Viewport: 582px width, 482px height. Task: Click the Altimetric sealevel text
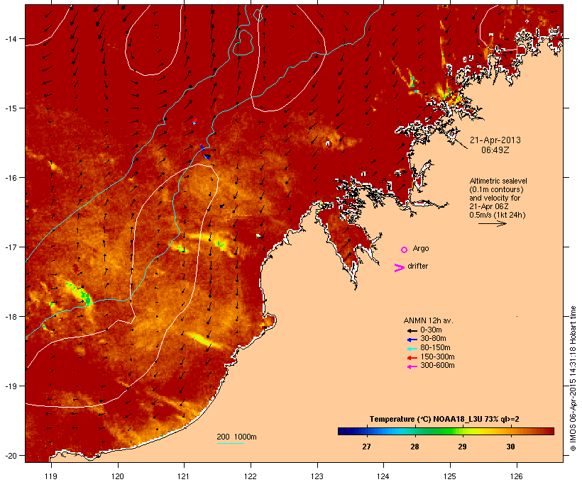point(498,181)
